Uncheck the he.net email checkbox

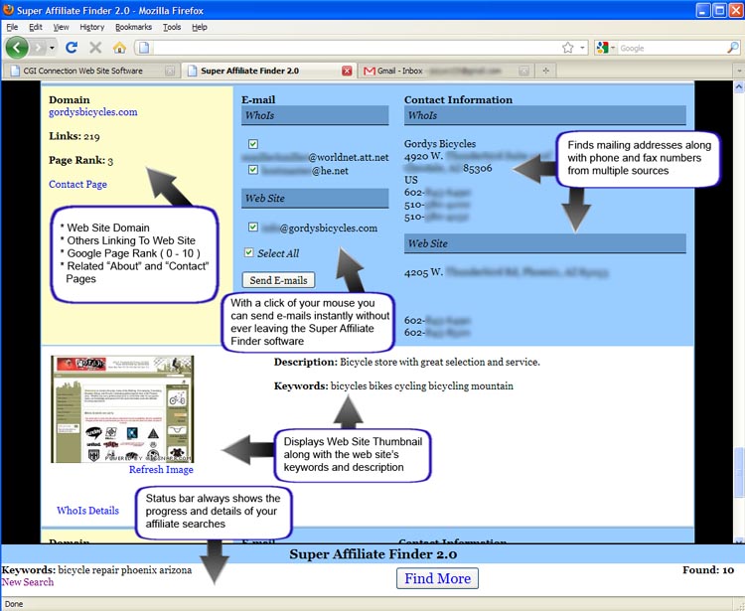pyautogui.click(x=253, y=170)
